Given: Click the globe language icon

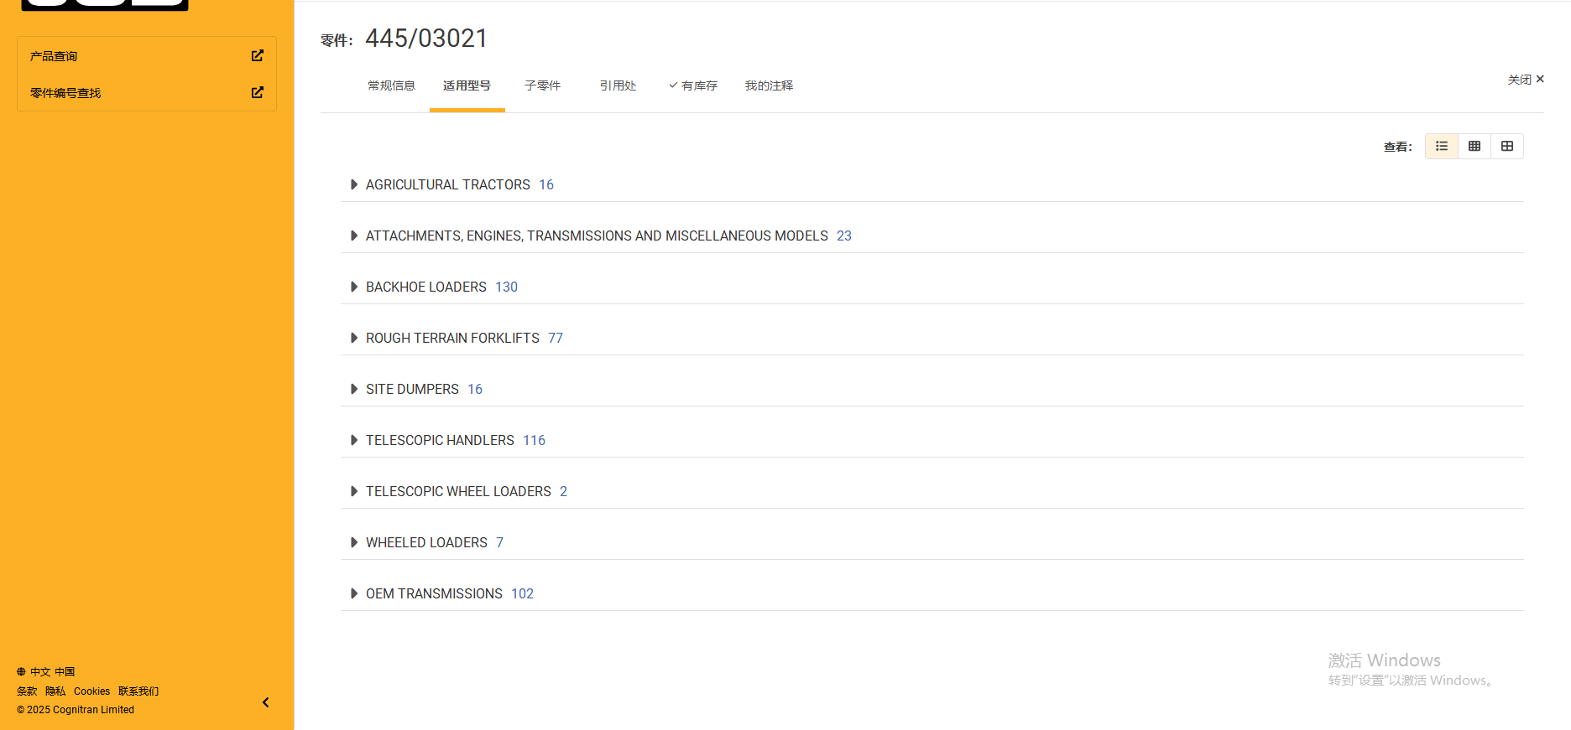Looking at the screenshot, I should (x=21, y=672).
